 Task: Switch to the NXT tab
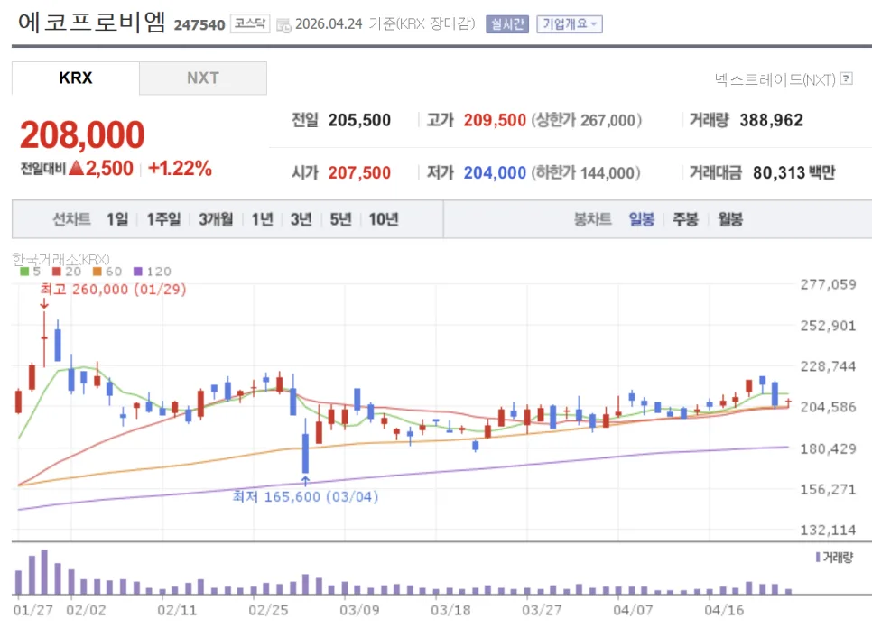point(203,78)
